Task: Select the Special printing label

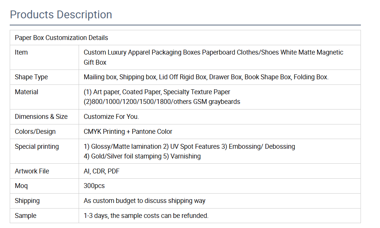Action: click(x=37, y=147)
